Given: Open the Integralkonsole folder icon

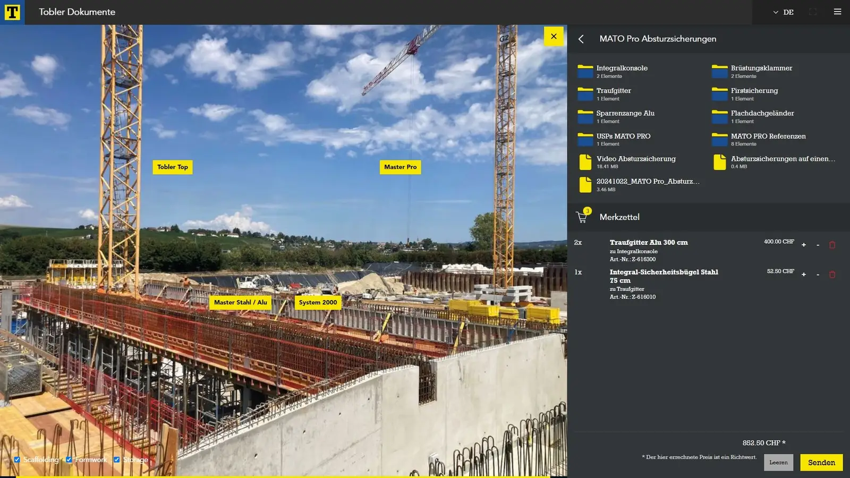Looking at the screenshot, I should [x=585, y=71].
